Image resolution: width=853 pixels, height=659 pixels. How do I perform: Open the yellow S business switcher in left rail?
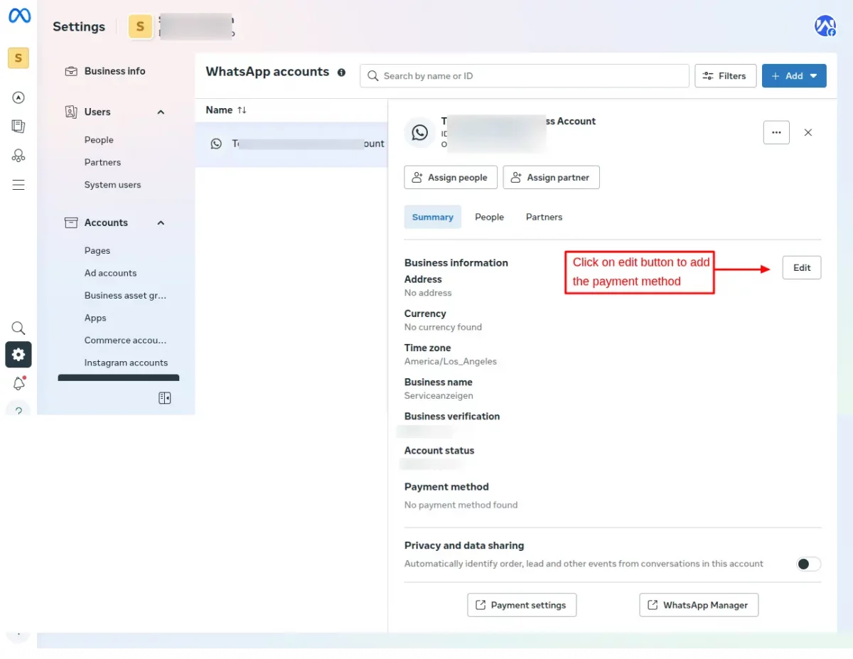point(18,58)
